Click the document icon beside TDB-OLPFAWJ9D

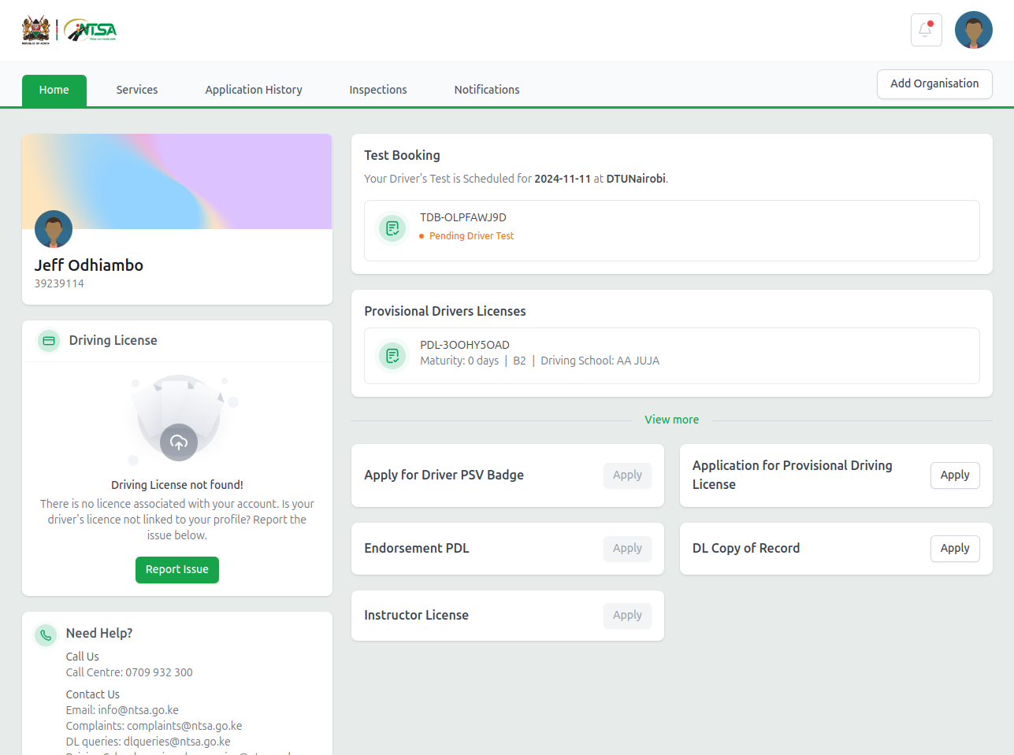coord(392,228)
